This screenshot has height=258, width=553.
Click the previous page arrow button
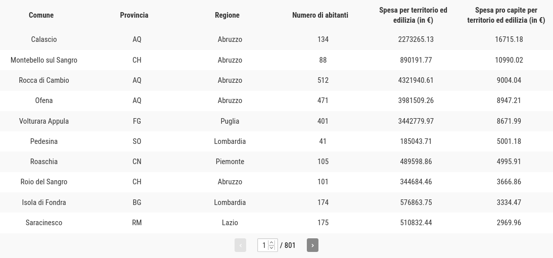click(x=240, y=245)
